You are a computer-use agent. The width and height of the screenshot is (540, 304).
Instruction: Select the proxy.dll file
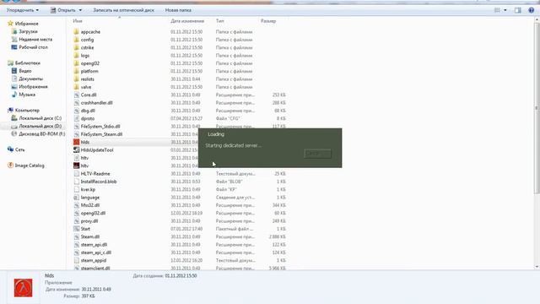[89, 221]
